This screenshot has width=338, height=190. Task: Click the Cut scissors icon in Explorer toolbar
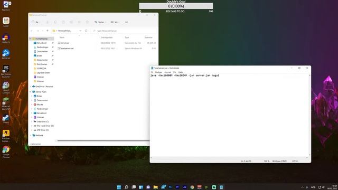(x=48, y=22)
